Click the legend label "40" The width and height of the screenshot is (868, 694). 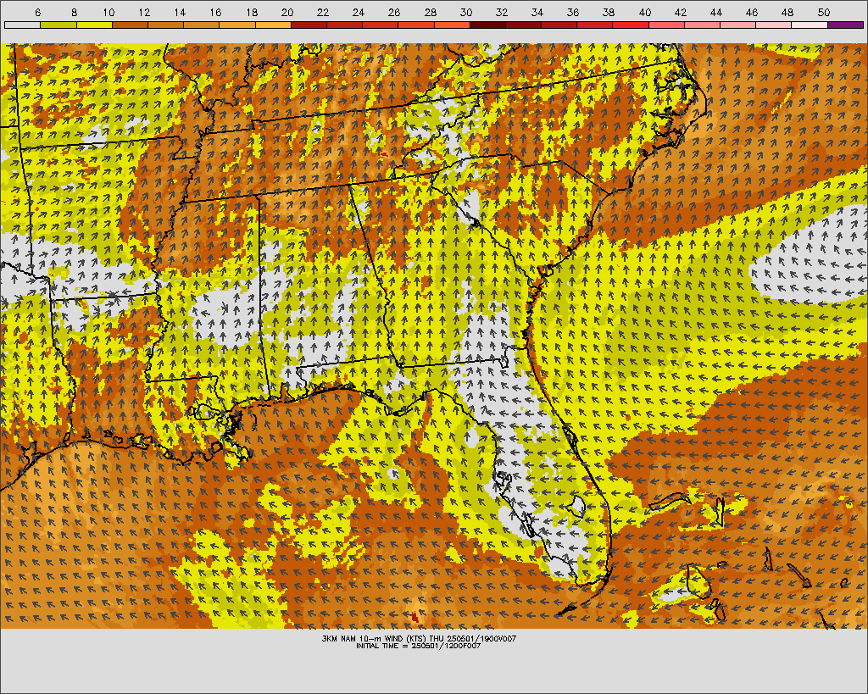coord(644,12)
